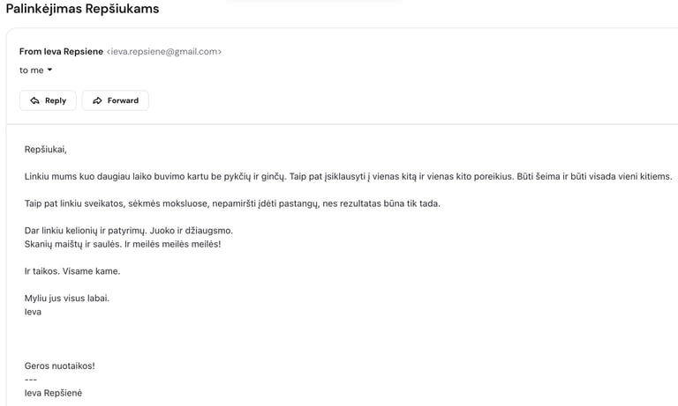This screenshot has width=678, height=406.
Task: Click the text 'Ir taikos. Visame kame.'
Action: click(72, 270)
